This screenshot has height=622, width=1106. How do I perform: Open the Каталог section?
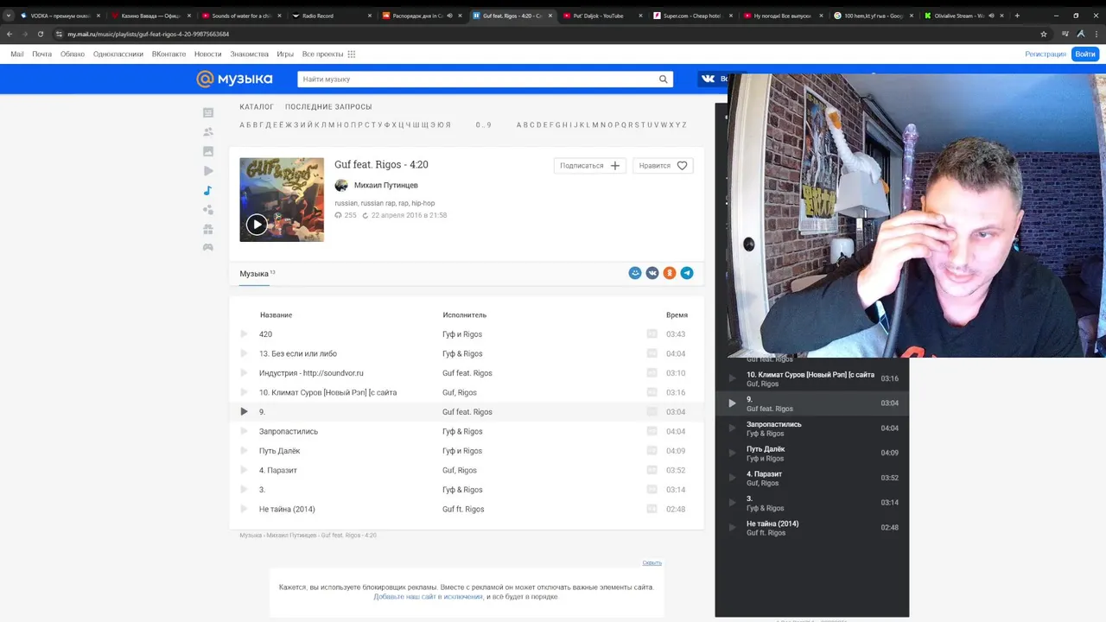pos(257,107)
